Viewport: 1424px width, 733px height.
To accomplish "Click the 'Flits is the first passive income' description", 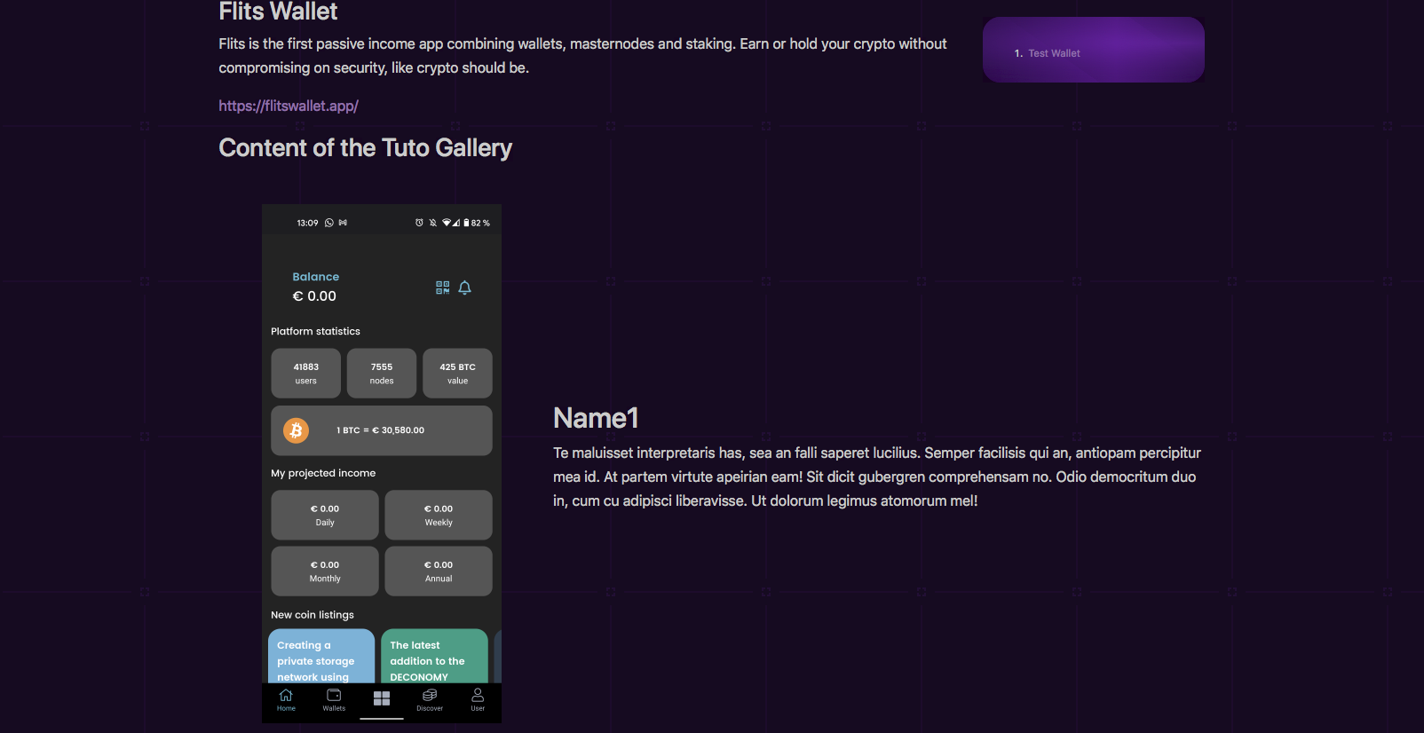I will pyautogui.click(x=582, y=56).
